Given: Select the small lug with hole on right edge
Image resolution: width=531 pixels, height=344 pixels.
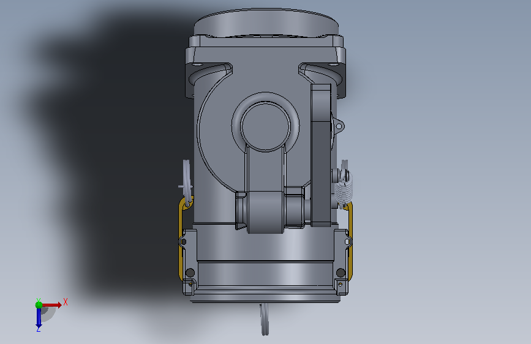Looking at the screenshot, I should [x=338, y=126].
